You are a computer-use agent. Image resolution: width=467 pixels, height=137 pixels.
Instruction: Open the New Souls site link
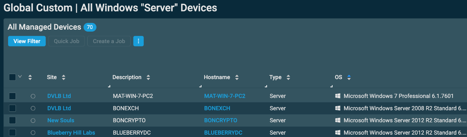(61, 121)
